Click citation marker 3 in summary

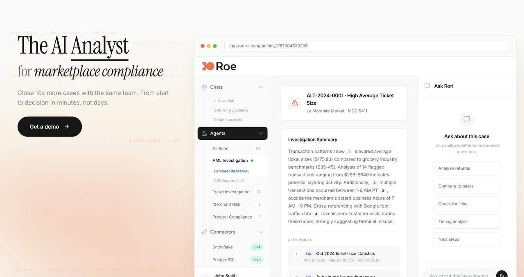coord(383,191)
